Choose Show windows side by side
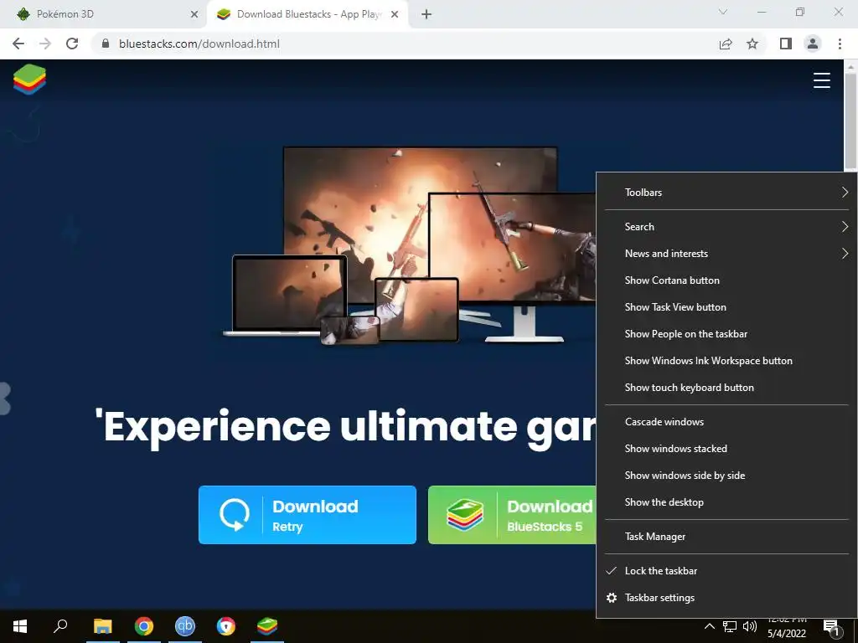Viewport: 858px width, 643px height. pos(726,476)
